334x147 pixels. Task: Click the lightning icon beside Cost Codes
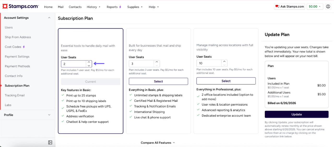24,47
